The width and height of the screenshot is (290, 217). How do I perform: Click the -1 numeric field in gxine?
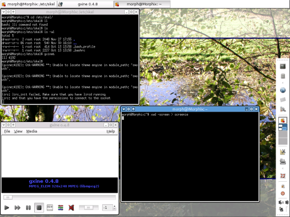107,208
